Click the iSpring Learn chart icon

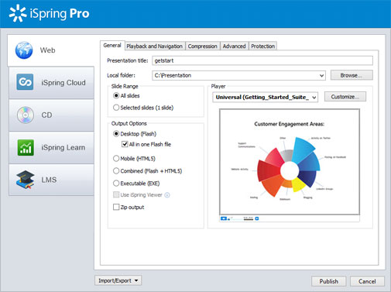[x=26, y=147]
